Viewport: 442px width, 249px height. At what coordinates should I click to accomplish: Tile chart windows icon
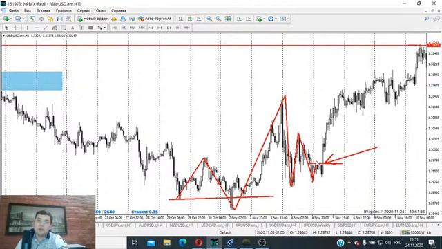228,19
